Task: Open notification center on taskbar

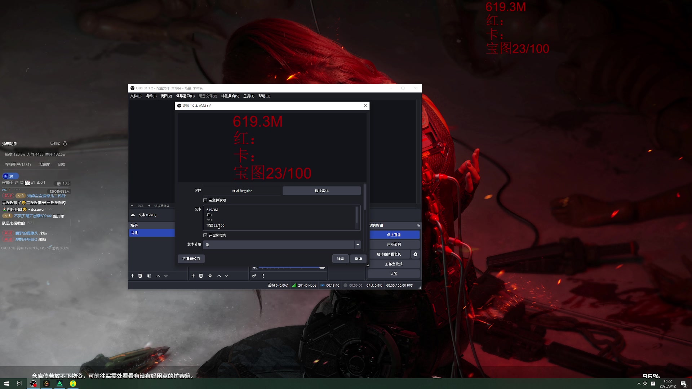Action: coord(683,384)
